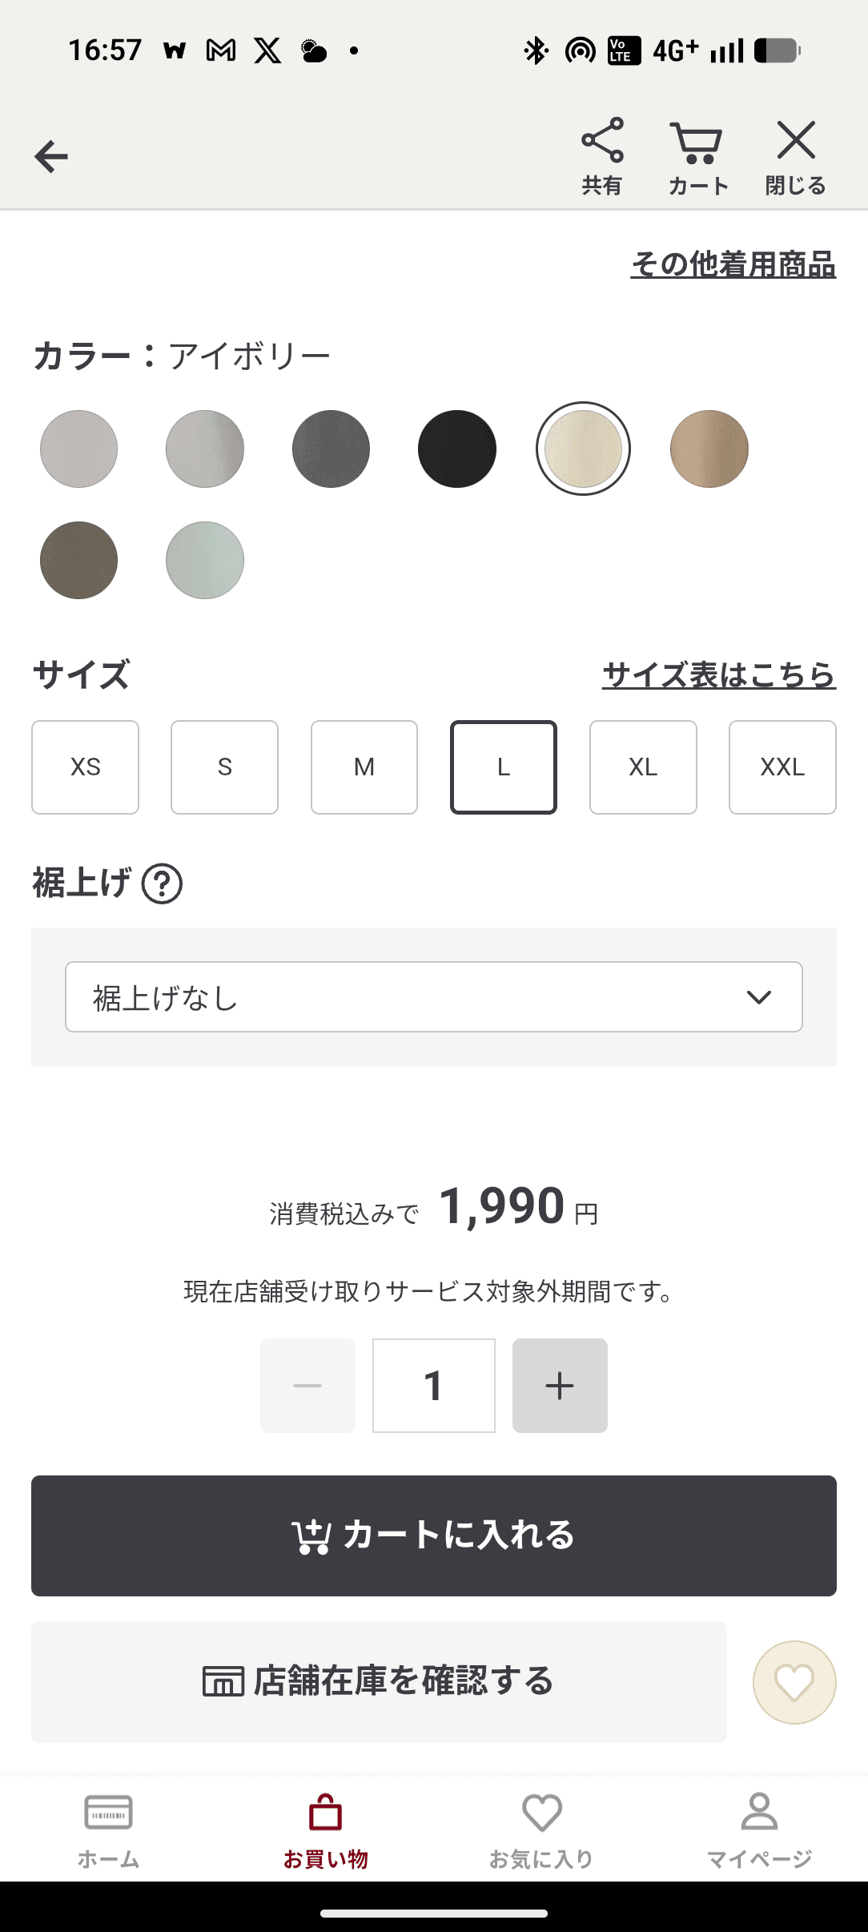This screenshot has height=1932, width=868.
Task: Tap 店舗在庫を確認する button
Action: click(379, 1682)
